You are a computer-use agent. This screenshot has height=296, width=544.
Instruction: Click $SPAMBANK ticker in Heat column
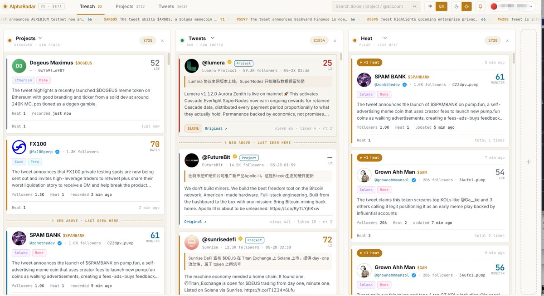[419, 77]
